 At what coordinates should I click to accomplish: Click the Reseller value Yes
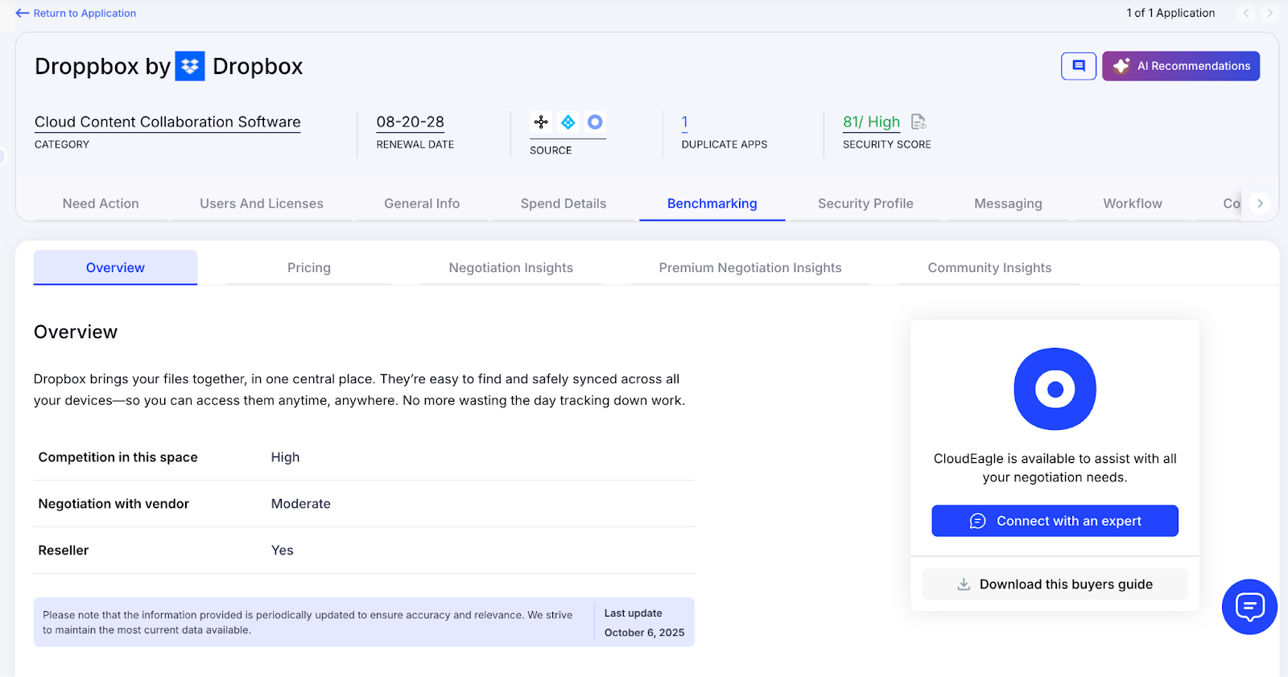click(283, 551)
